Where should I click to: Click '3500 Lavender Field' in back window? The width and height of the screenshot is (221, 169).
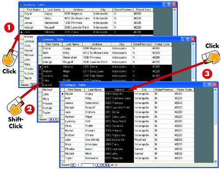click(x=78, y=27)
